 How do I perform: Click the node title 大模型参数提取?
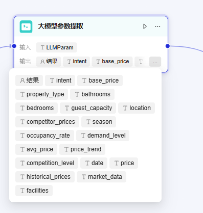point(60,26)
